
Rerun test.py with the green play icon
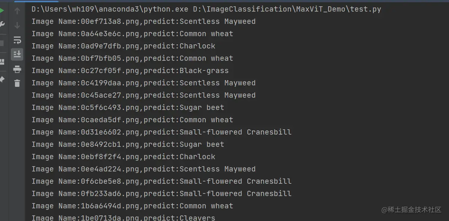1,10
